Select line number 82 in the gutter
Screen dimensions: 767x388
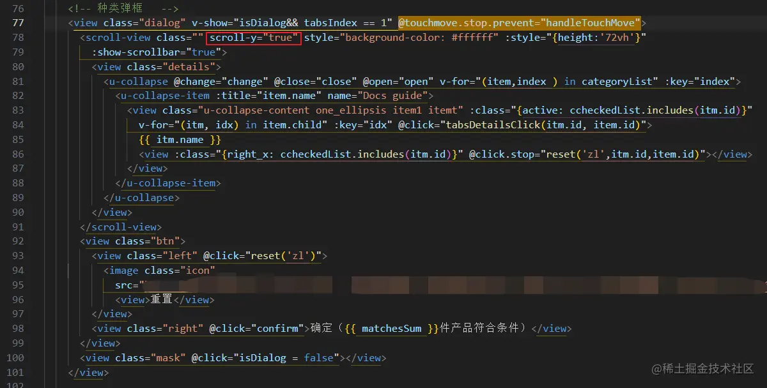click(18, 96)
